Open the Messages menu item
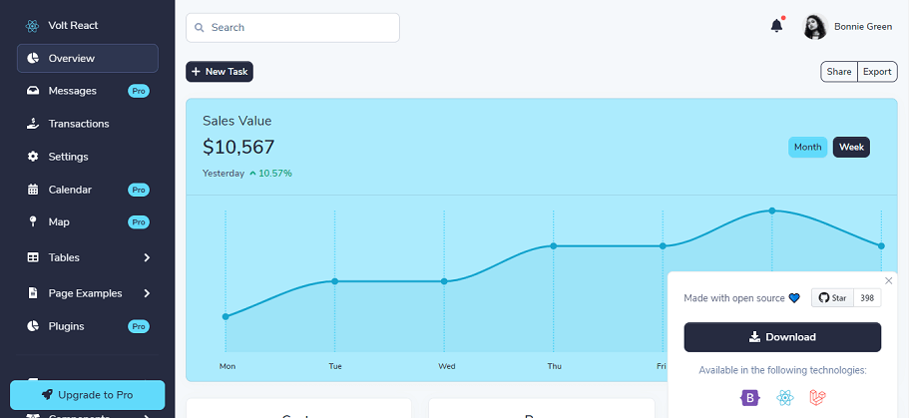909x418 pixels. click(88, 91)
